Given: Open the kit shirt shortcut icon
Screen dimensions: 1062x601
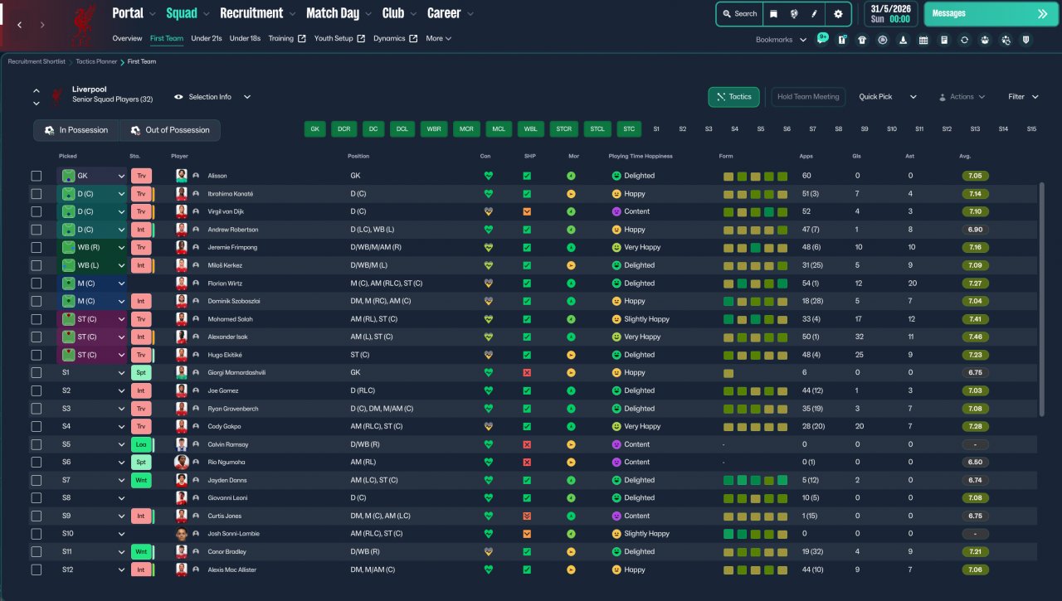Looking at the screenshot, I should coord(862,40).
